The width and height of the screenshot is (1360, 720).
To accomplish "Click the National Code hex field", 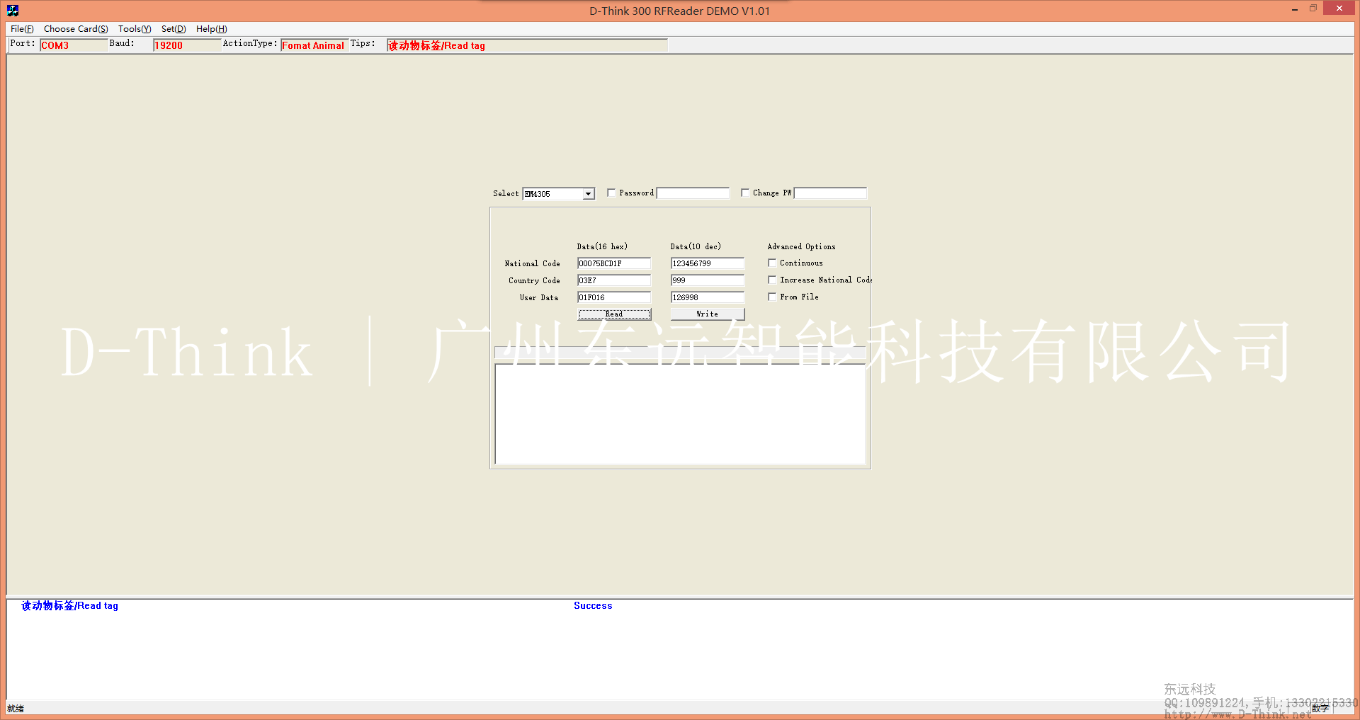I will 614,263.
